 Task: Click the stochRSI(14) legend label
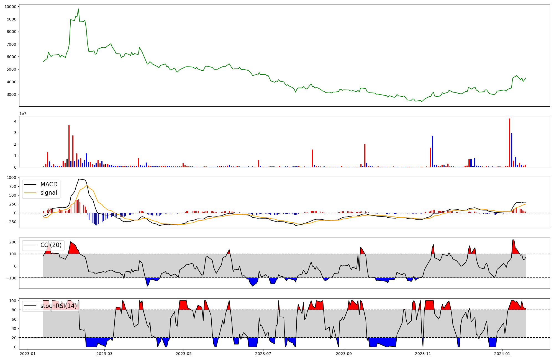click(x=58, y=306)
